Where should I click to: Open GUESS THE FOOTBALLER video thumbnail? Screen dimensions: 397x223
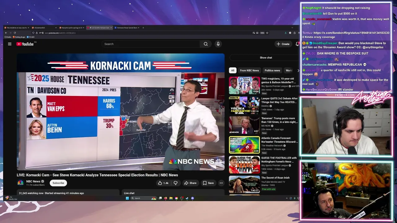click(x=244, y=164)
